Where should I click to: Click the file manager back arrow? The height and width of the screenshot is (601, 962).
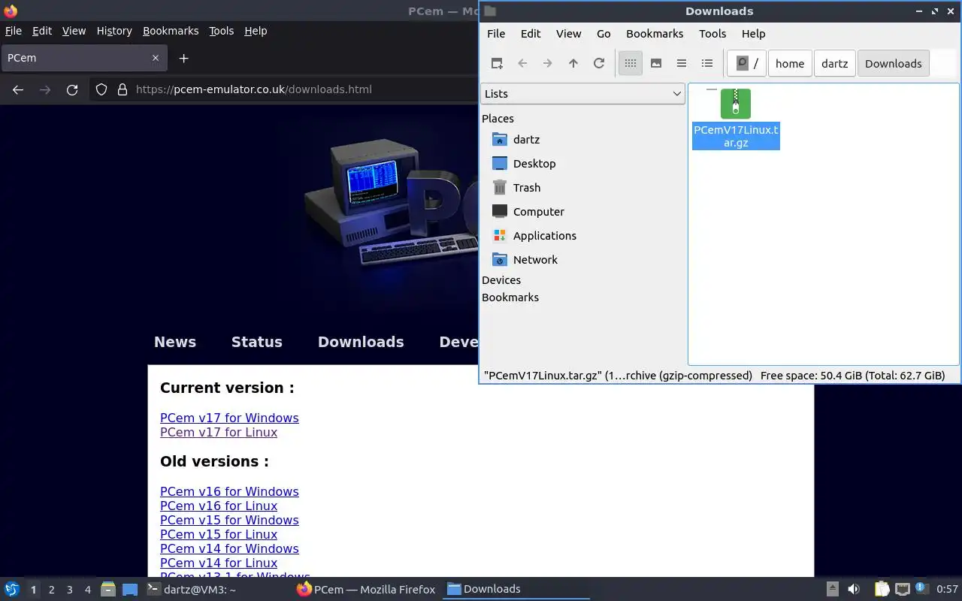coord(522,64)
